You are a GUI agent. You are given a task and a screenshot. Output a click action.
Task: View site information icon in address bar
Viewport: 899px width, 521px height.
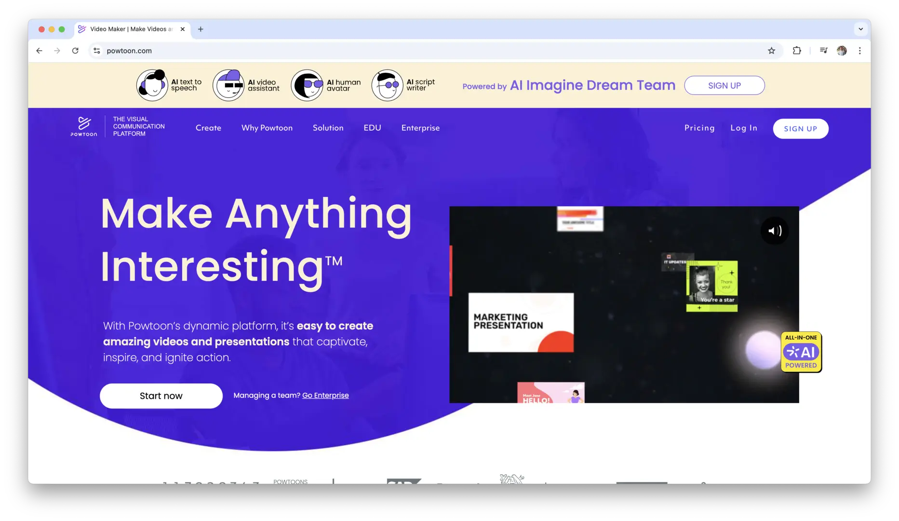(97, 51)
